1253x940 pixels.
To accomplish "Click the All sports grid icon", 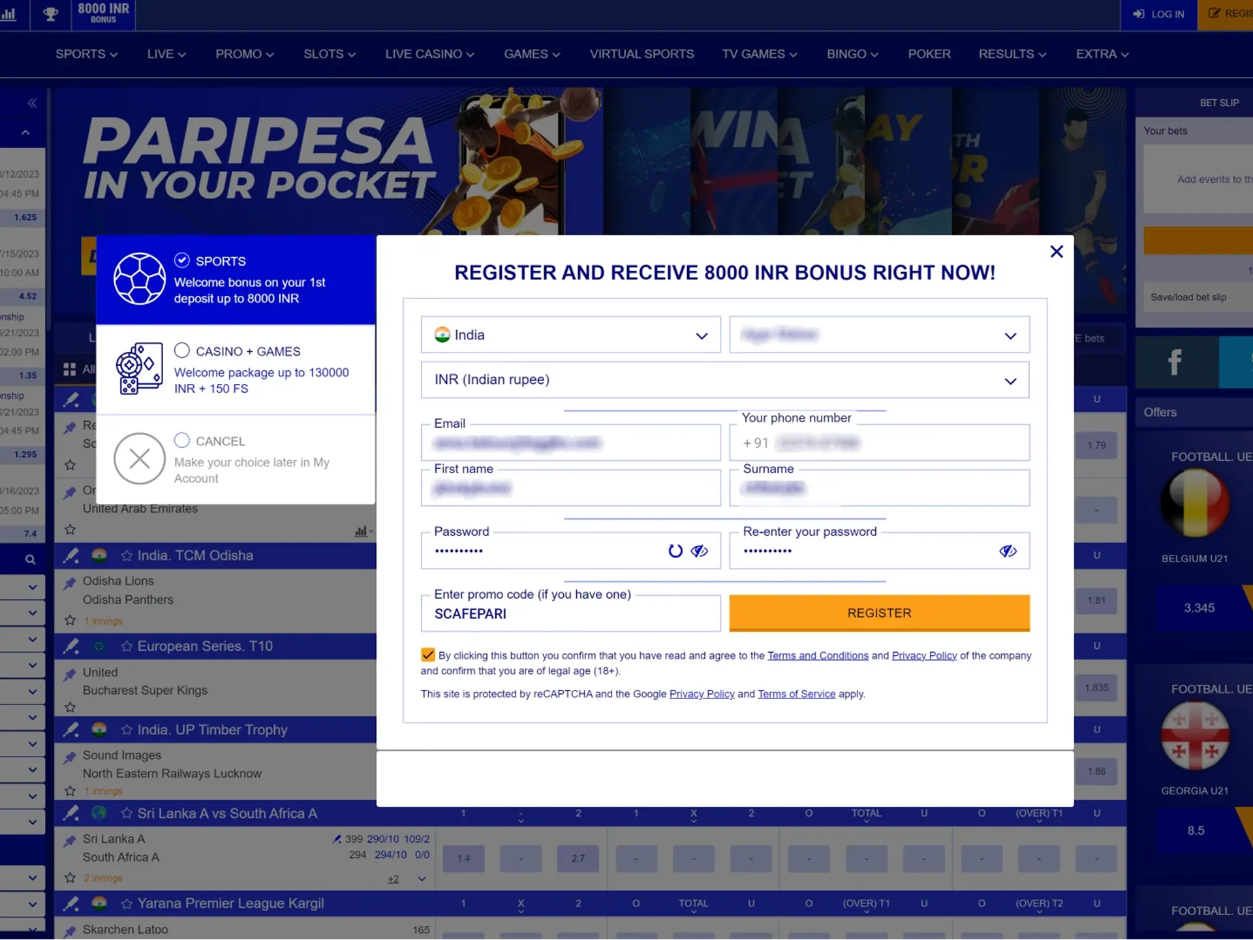I will pos(70,369).
